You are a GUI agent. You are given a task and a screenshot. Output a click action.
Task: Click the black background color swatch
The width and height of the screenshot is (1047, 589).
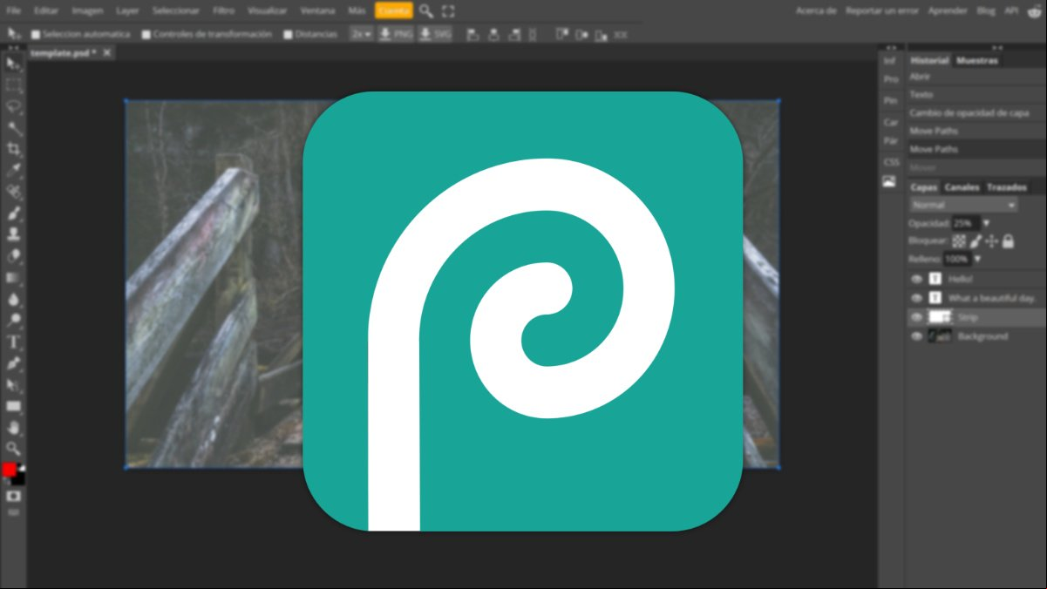click(x=20, y=479)
